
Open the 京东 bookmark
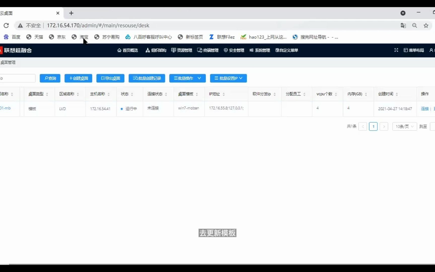[57, 37]
